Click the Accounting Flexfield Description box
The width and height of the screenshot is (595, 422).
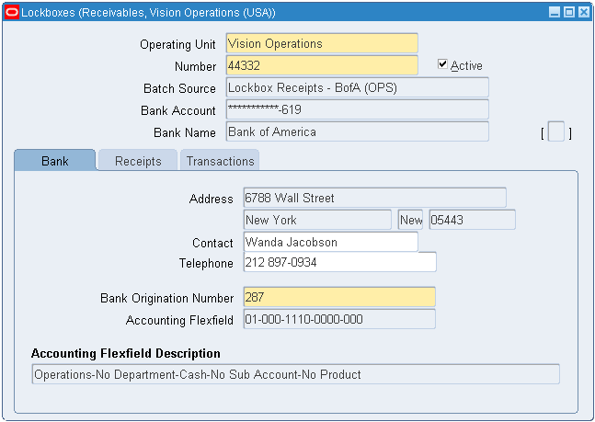(x=294, y=375)
